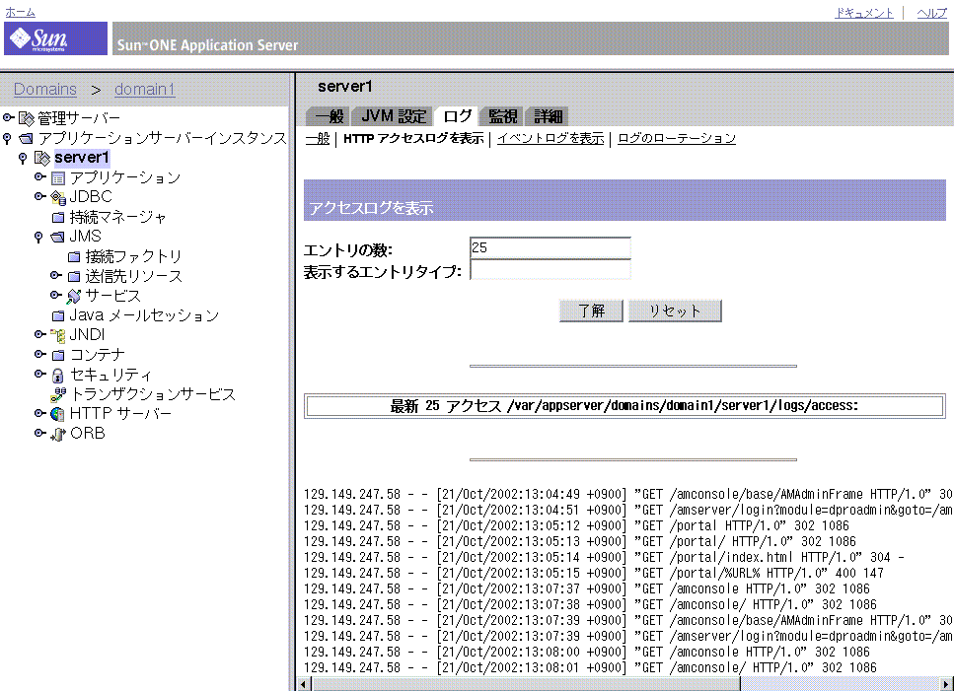954x691 pixels.
Task: Expand the コンテナ node
Action: [39, 354]
